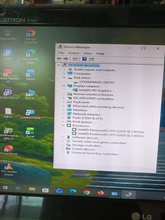
Task: Click the Sound, video and game controllers icon
Action: pos(68,141)
